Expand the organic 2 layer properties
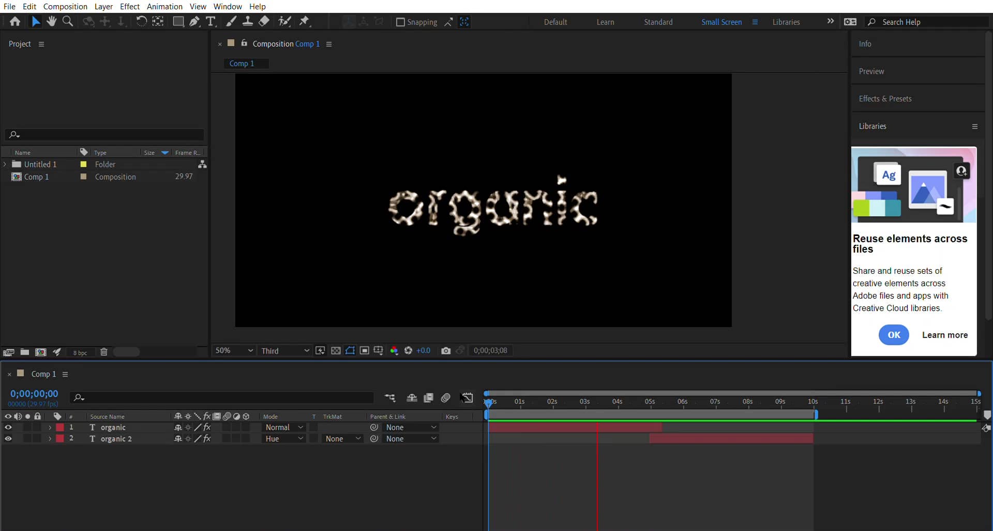This screenshot has height=531, width=993. point(50,439)
